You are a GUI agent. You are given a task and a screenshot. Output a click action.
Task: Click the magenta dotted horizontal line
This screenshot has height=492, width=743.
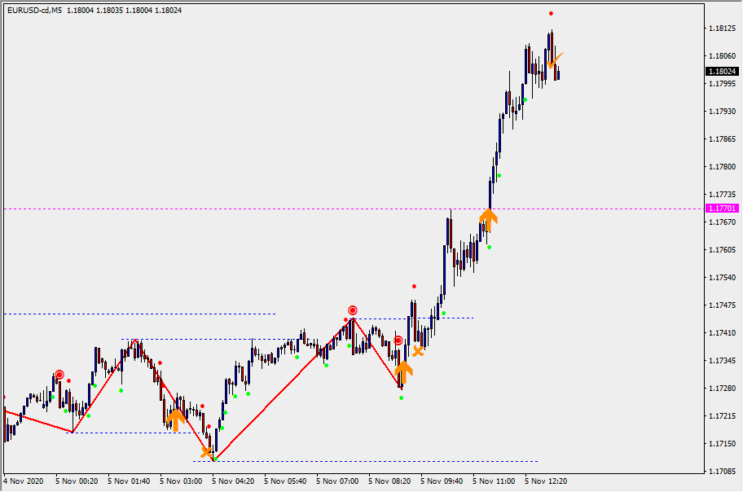click(x=244, y=209)
